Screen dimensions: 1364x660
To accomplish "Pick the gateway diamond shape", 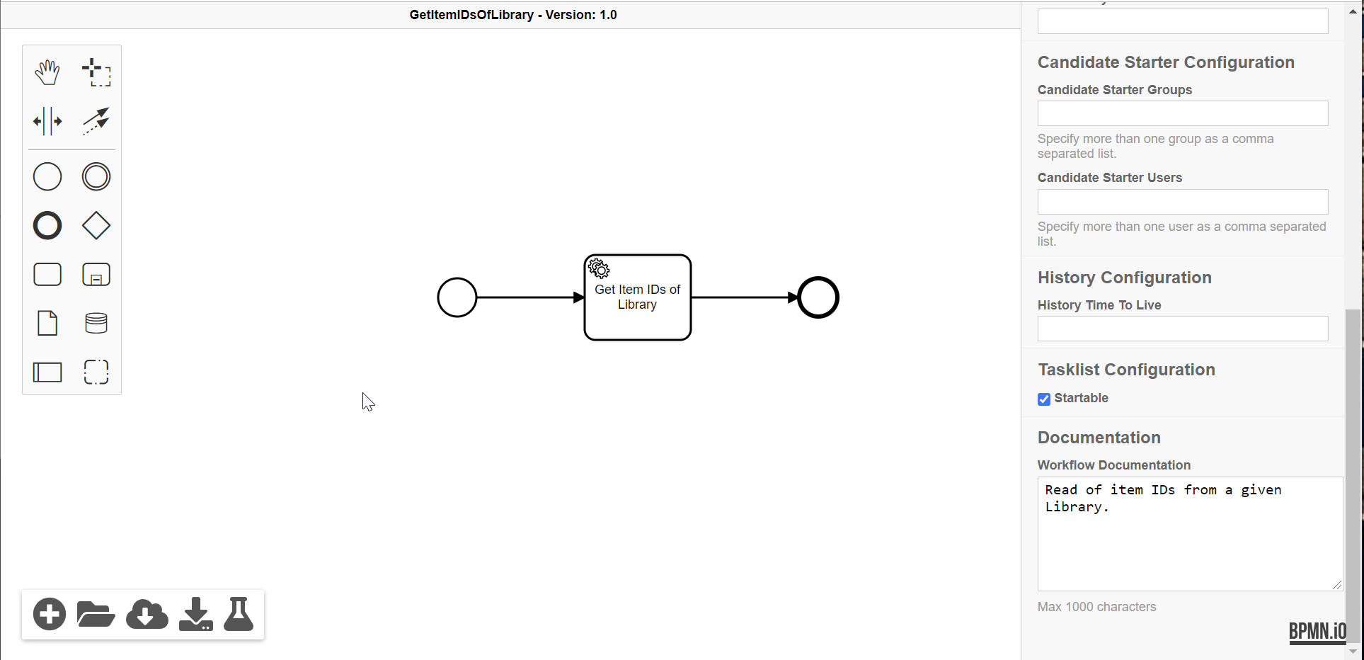I will [x=96, y=226].
